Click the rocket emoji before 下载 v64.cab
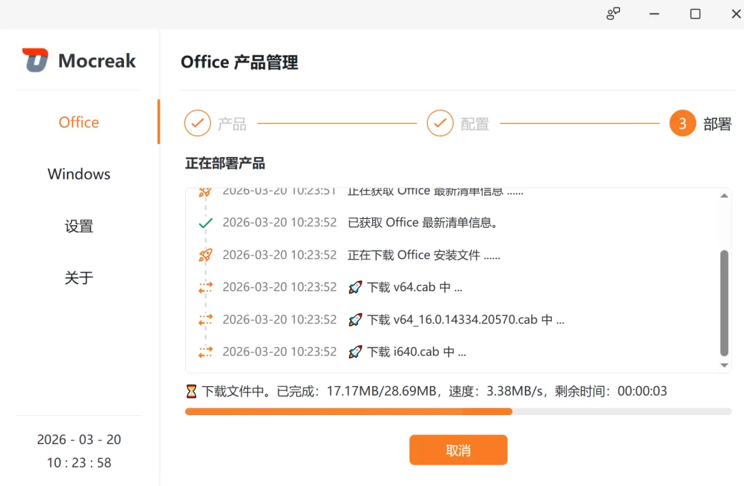 point(355,287)
